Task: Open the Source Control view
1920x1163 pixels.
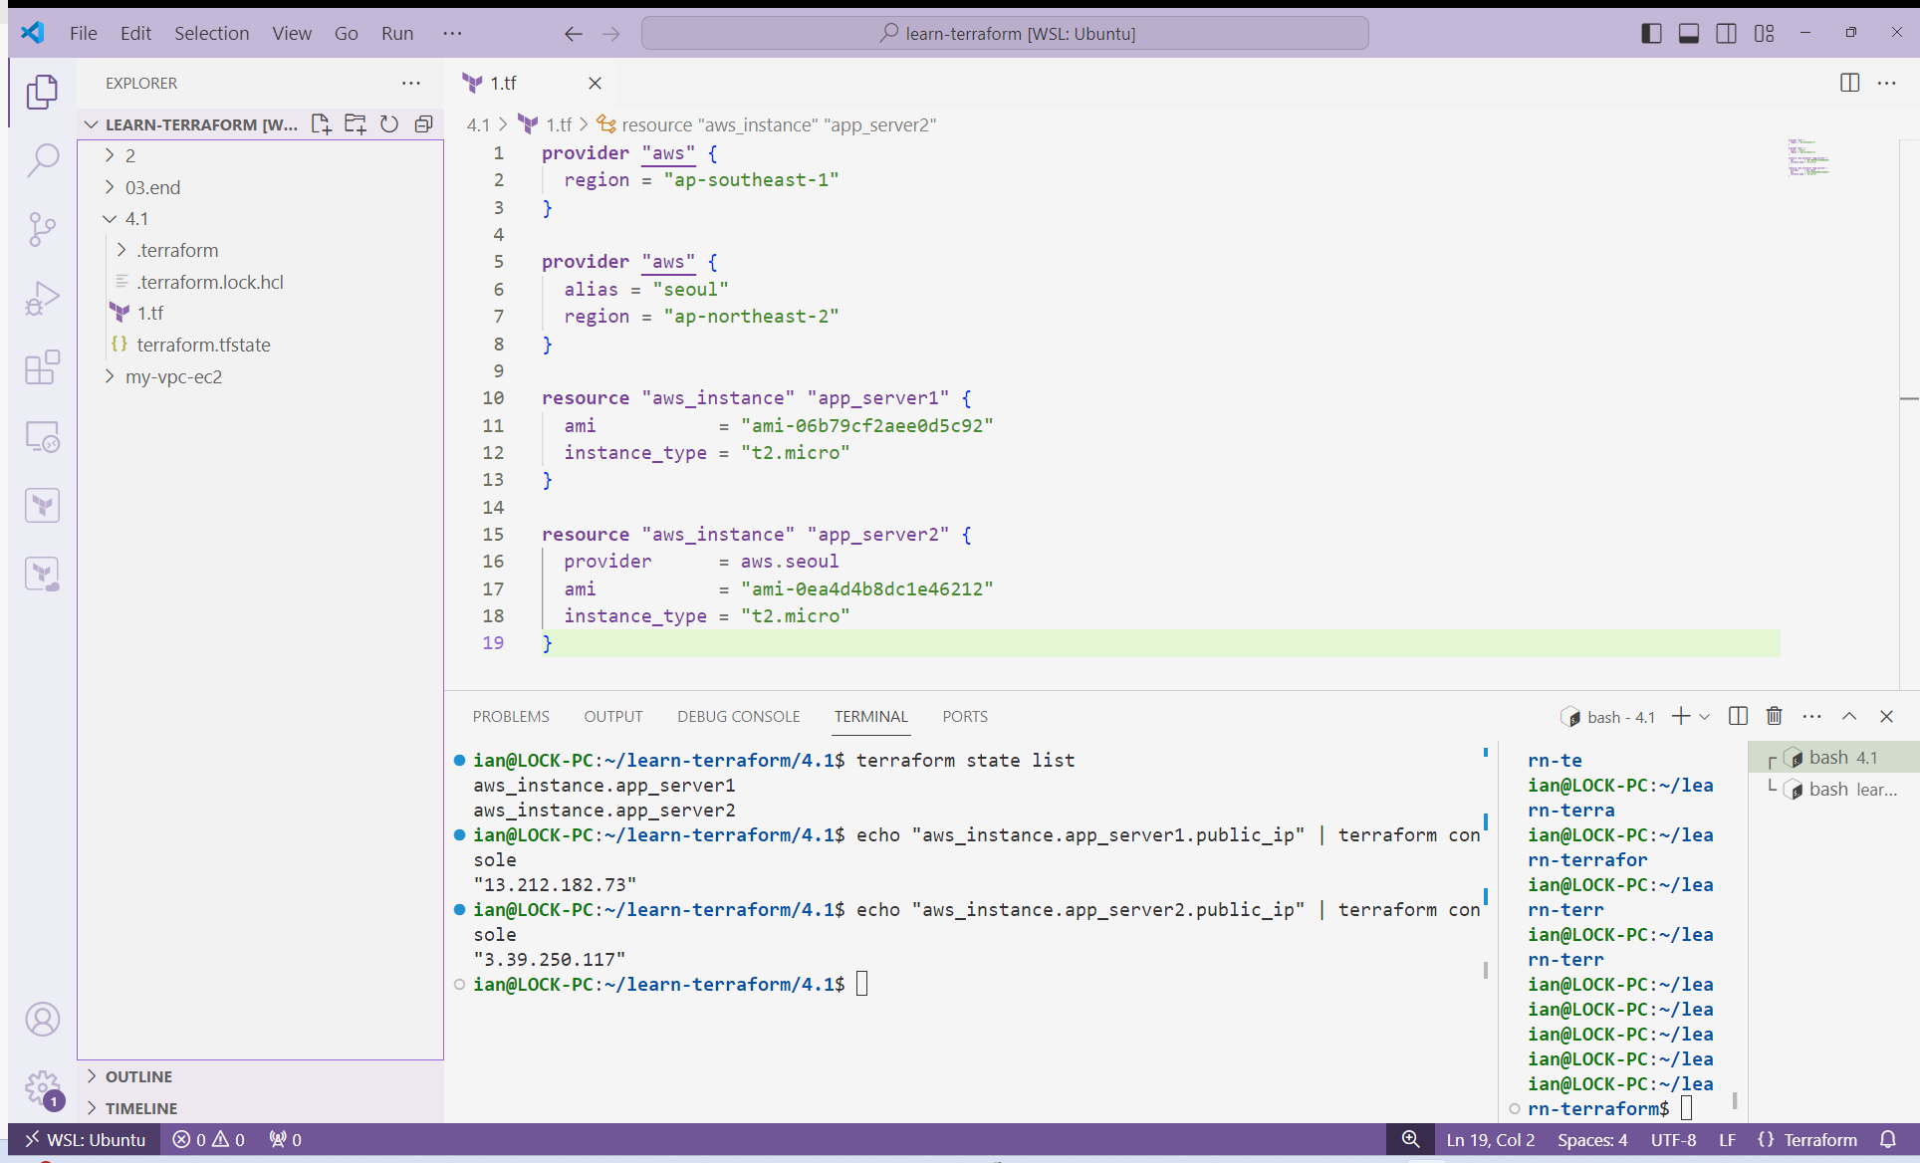Action: click(42, 229)
